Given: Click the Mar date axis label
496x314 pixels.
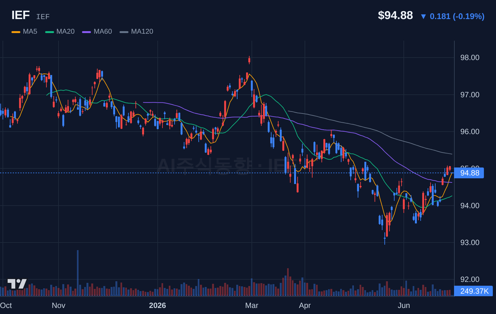Looking at the screenshot, I should (251, 305).
